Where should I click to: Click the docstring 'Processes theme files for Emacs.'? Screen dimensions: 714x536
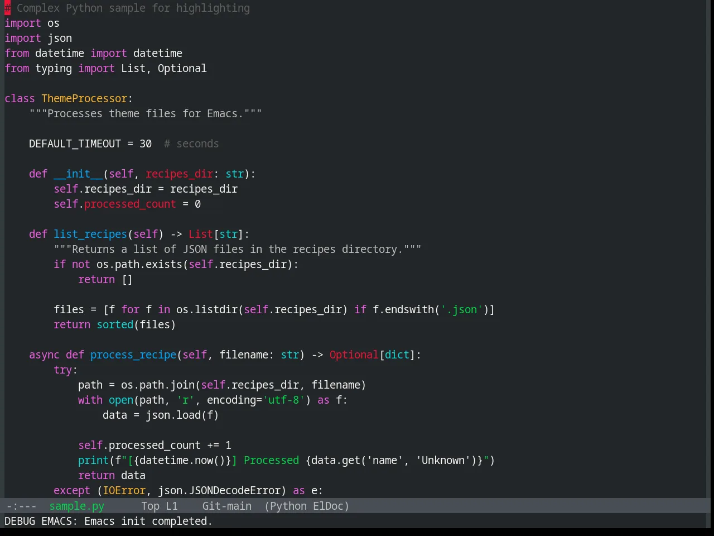point(146,113)
